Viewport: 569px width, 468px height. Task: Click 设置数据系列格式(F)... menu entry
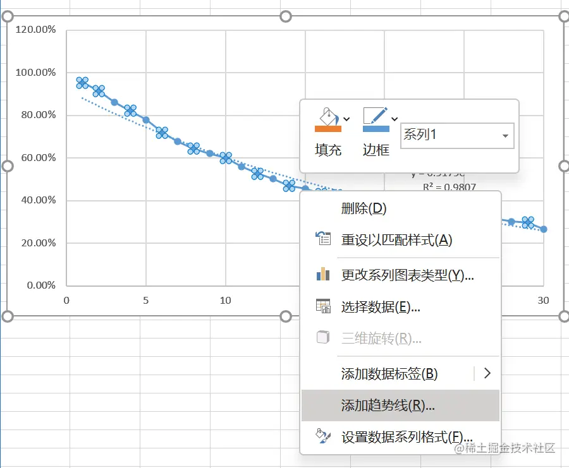[407, 437]
